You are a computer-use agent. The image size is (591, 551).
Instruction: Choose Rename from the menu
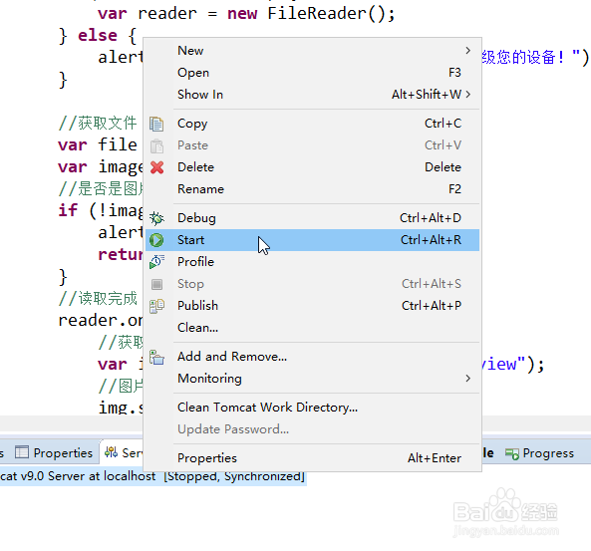pyautogui.click(x=312, y=189)
